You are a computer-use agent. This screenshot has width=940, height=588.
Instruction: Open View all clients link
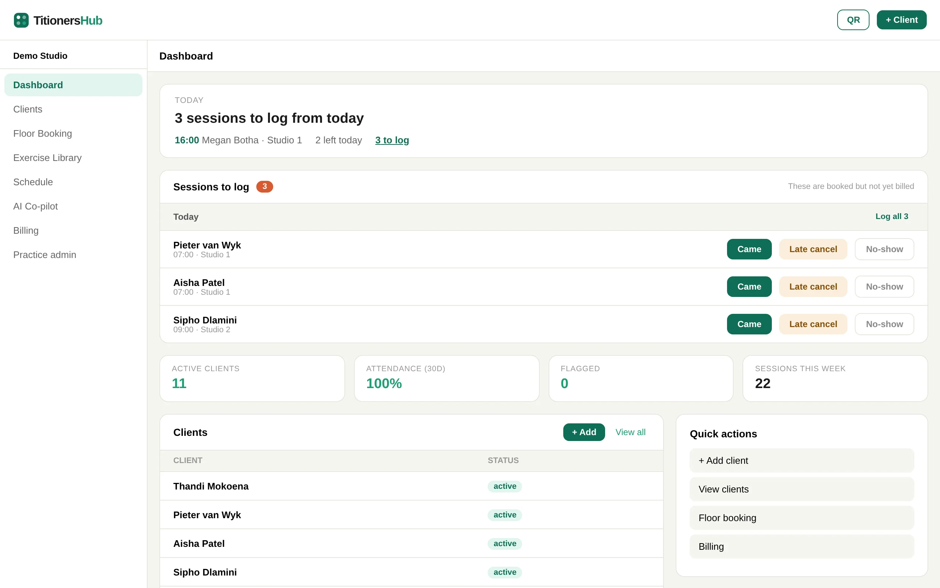630,432
